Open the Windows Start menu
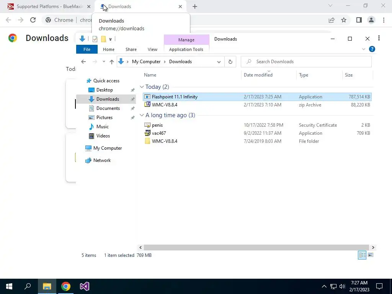Viewport: 392px width, 294px height. click(x=9, y=286)
